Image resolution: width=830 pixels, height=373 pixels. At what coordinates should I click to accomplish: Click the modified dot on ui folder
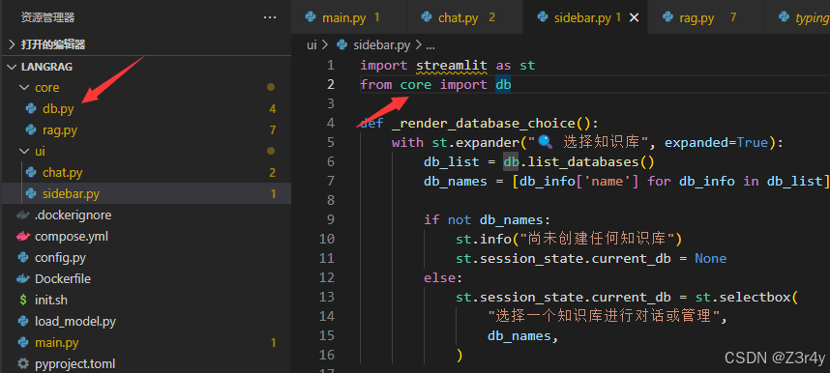point(271,151)
